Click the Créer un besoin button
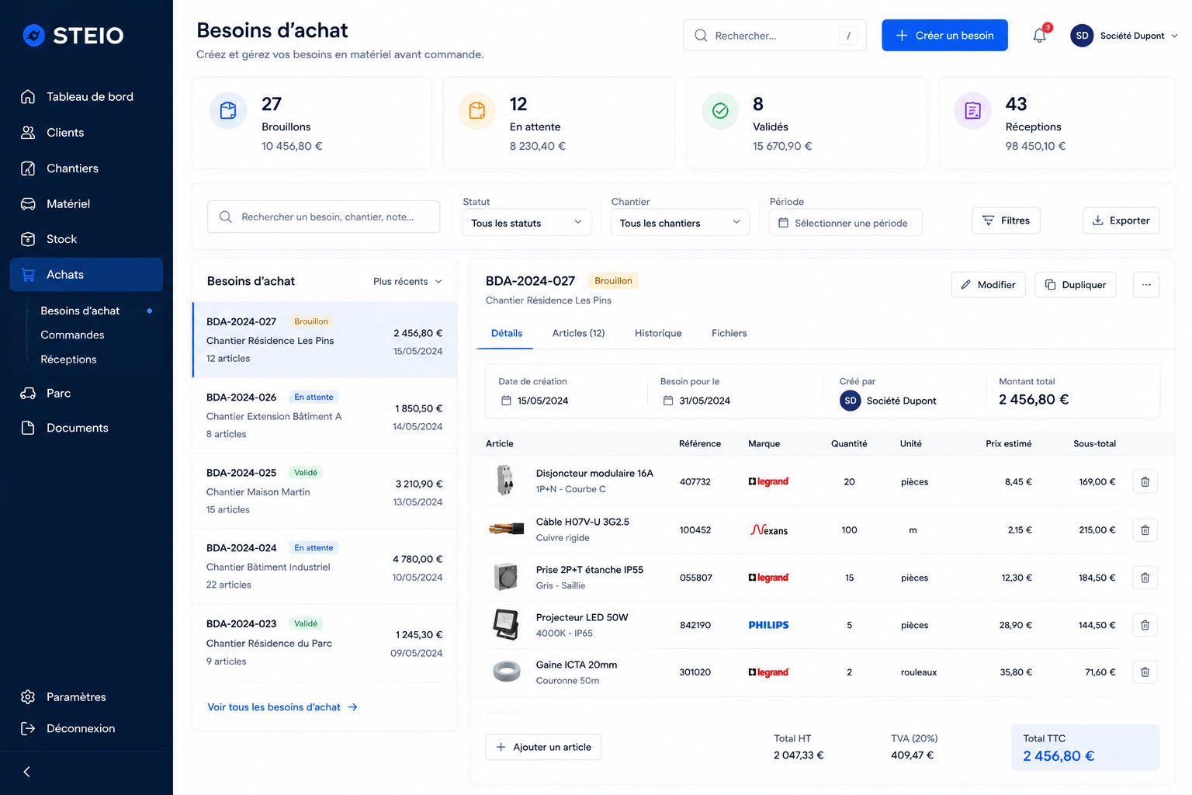The height and width of the screenshot is (795, 1192). (944, 36)
